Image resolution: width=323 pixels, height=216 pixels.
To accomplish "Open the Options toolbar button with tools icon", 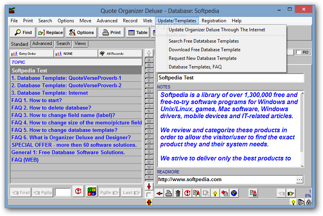I will tap(81, 32).
